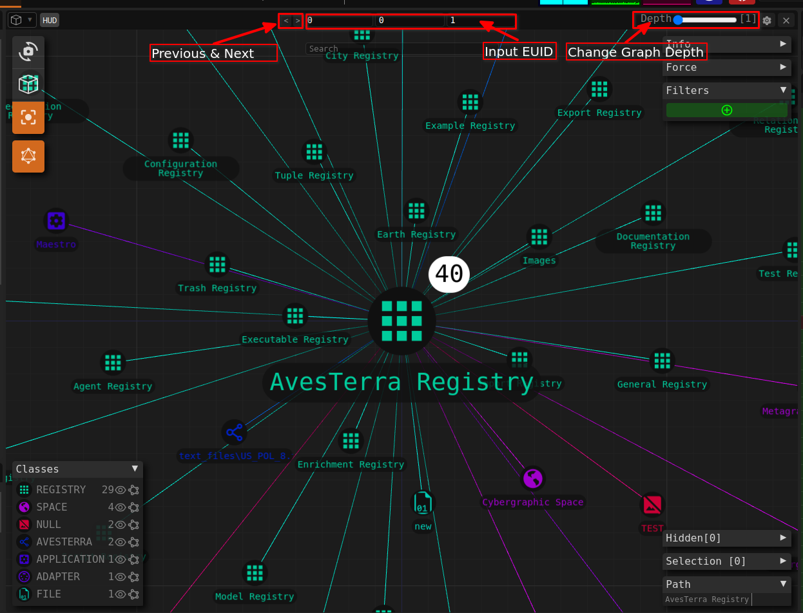Click the SPACE class label

point(52,507)
